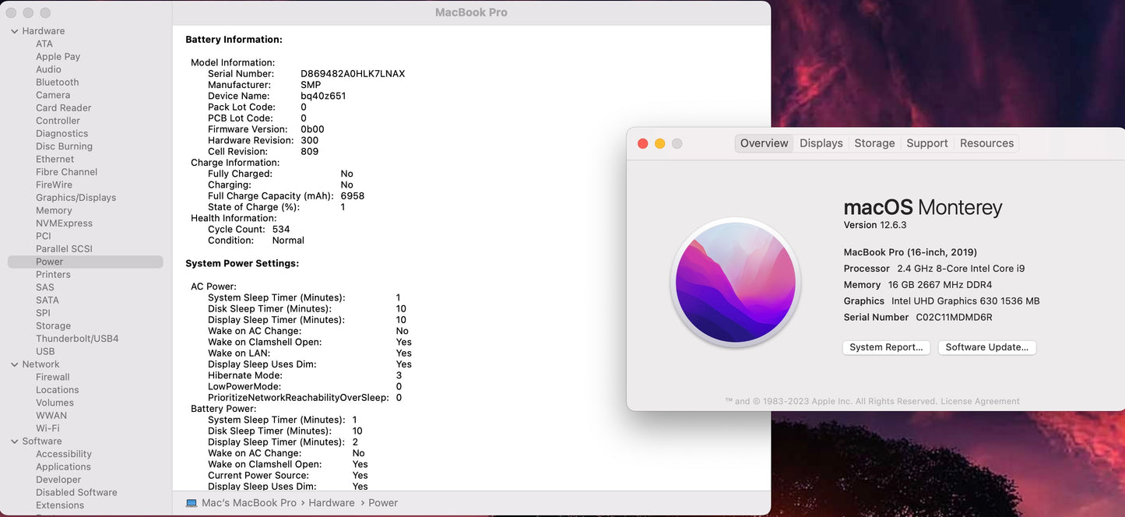
Task: Click Hardware in the bottom path bar
Action: 331,503
